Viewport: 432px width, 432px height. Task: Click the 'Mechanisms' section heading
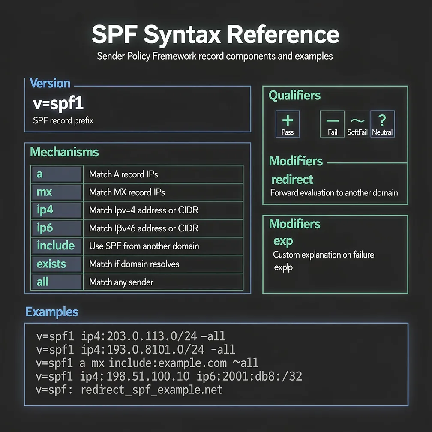pos(64,152)
